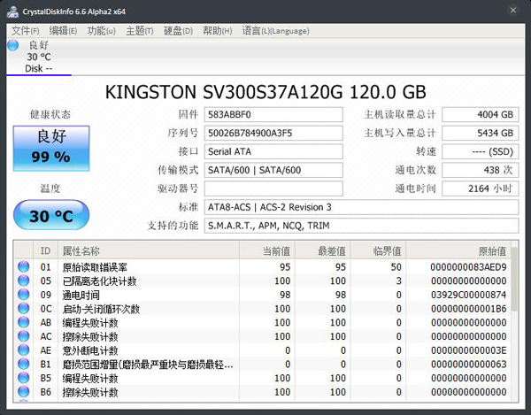531x415 pixels.
Task: Click status orb for row 0C
Action: [x=23, y=308]
